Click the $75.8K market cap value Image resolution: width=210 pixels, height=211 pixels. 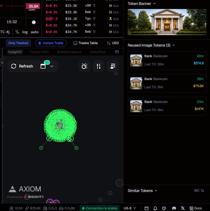(198, 86)
